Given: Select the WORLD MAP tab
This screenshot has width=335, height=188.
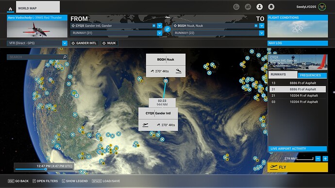Looking at the screenshot, I should [38, 7].
